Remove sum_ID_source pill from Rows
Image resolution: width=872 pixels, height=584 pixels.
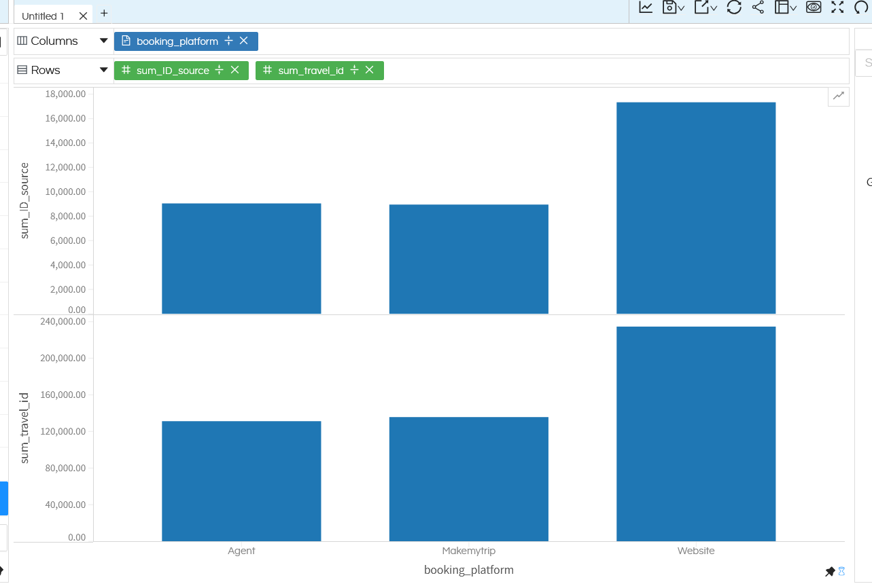[235, 70]
